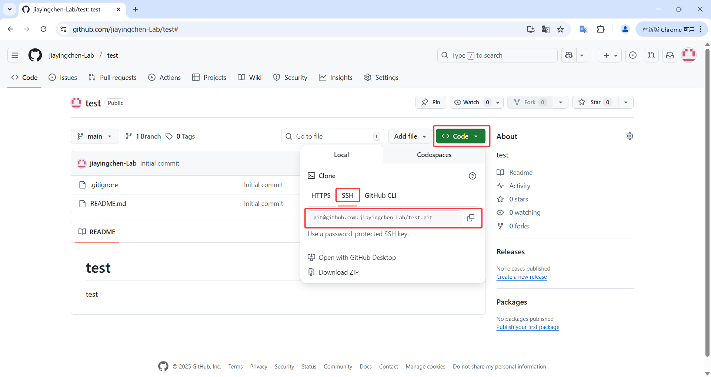Viewport: 711px width, 377px height.
Task: Click the install app icon in address bar
Action: click(531, 29)
